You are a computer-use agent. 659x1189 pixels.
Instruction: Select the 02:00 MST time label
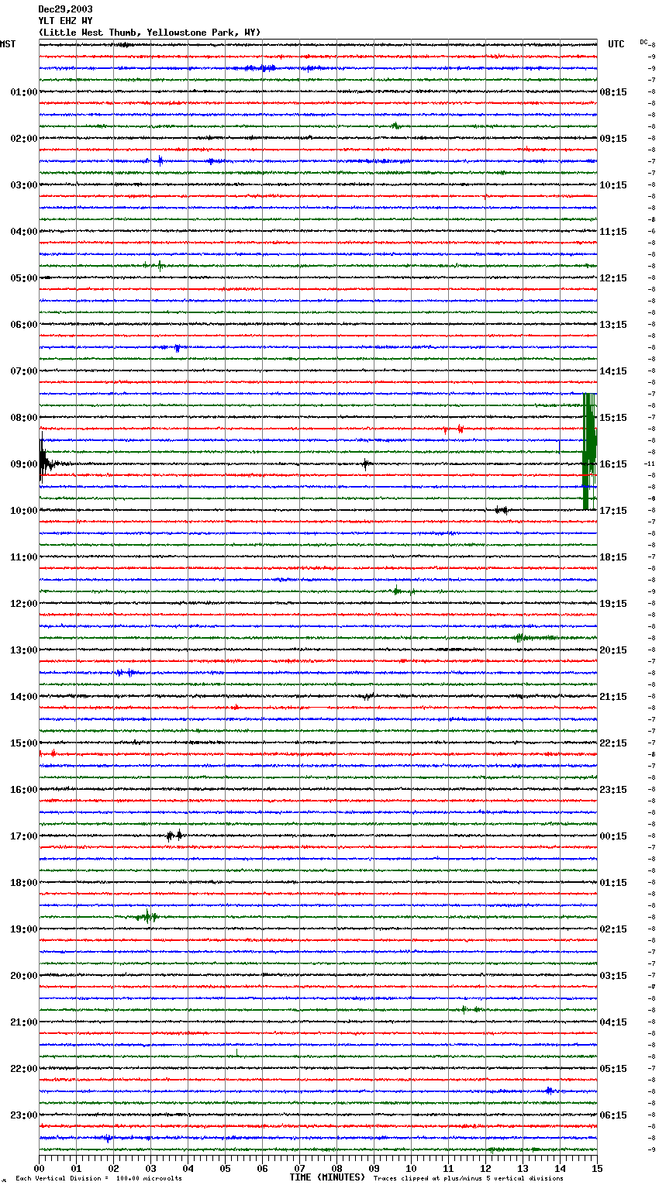click(x=24, y=139)
